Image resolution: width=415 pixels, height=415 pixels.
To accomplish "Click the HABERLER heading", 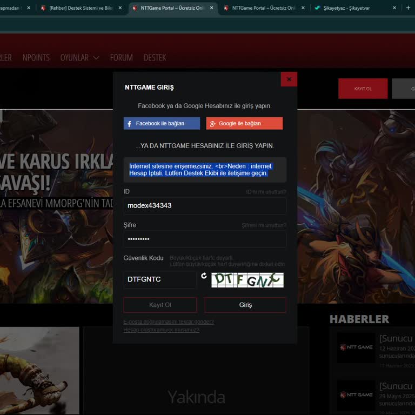I will pos(359,319).
